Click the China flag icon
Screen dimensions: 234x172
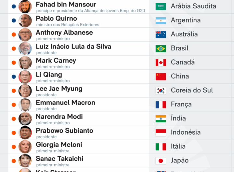click(x=161, y=76)
